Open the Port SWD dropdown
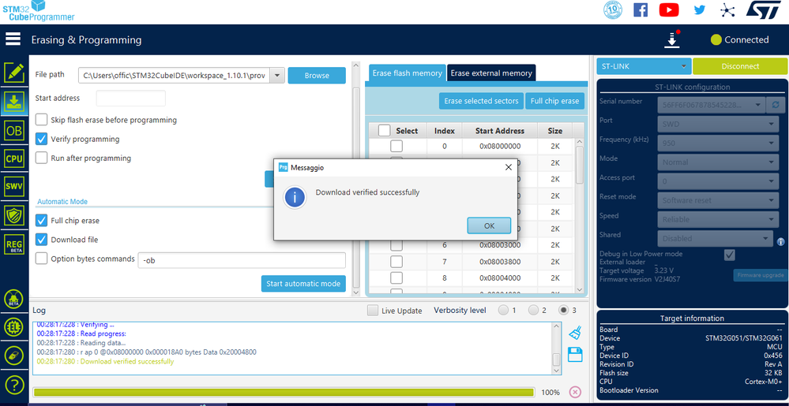 coord(718,124)
